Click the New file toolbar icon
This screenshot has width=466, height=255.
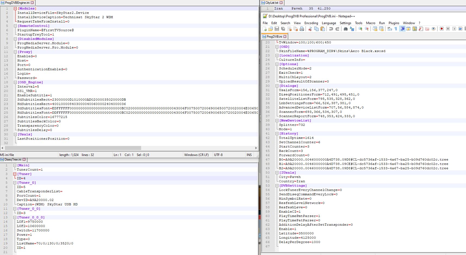[x=265, y=29]
